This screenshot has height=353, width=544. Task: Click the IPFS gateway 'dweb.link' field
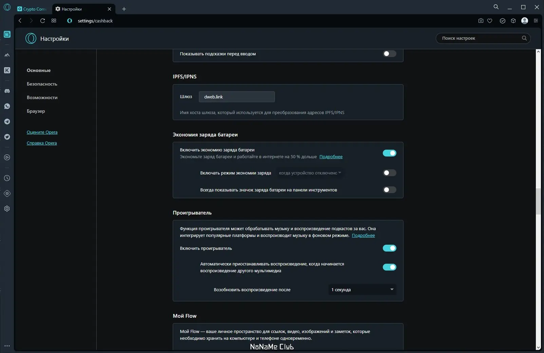pos(237,97)
